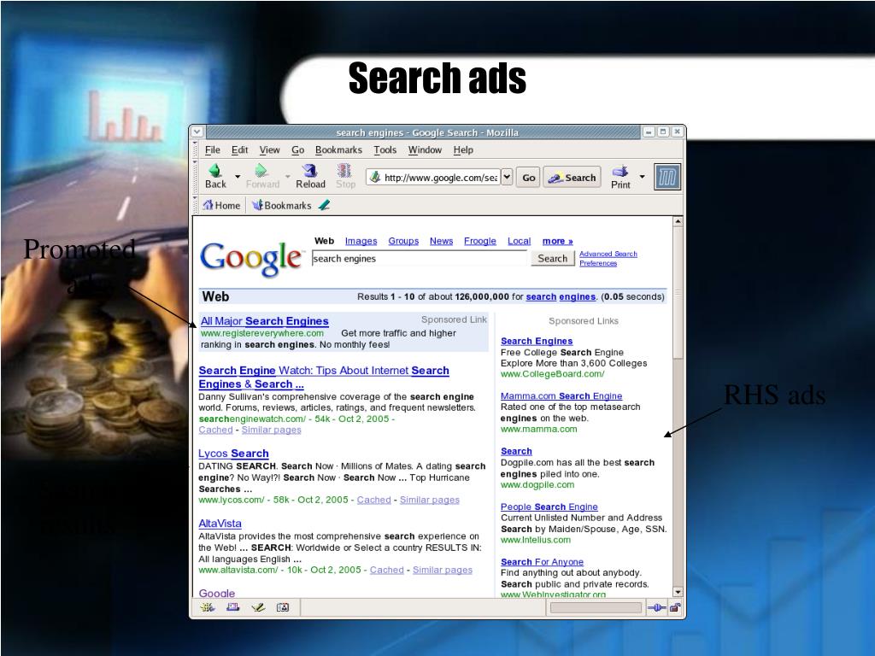The image size is (875, 656).
Task: Open Google News link
Action: point(442,241)
